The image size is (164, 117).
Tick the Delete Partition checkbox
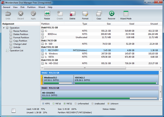point(11,34)
